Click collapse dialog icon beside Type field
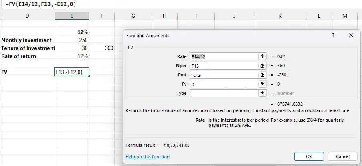 point(262,94)
